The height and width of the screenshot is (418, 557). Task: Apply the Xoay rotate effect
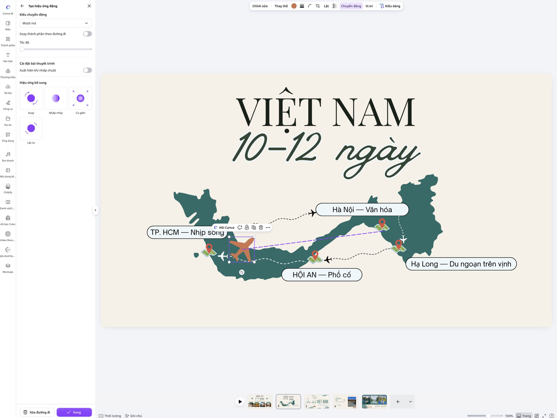[31, 98]
